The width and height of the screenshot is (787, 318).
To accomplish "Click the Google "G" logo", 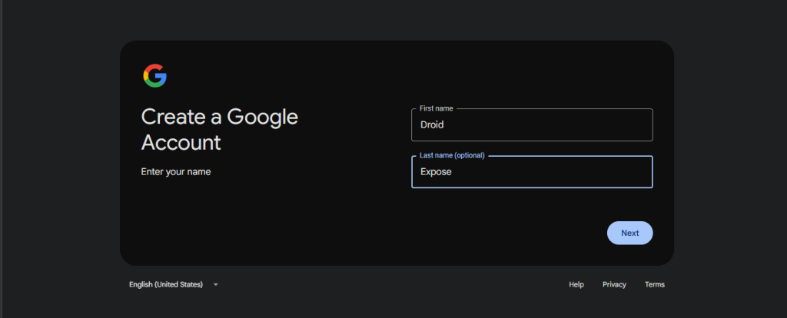I will [x=154, y=76].
